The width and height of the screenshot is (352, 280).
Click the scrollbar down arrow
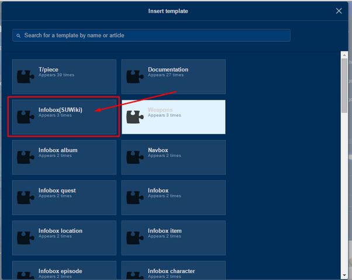[x=344, y=275]
